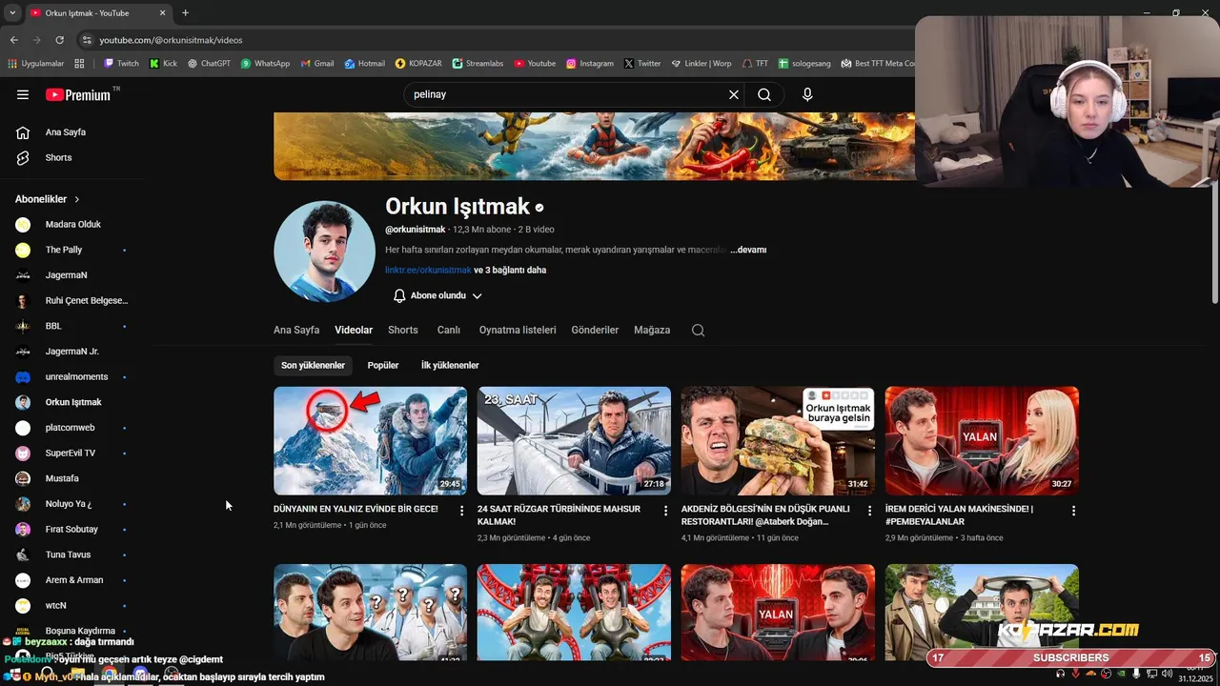This screenshot has height=686, width=1220.
Task: Select the Son yüklenenler filter chip
Action: (313, 366)
